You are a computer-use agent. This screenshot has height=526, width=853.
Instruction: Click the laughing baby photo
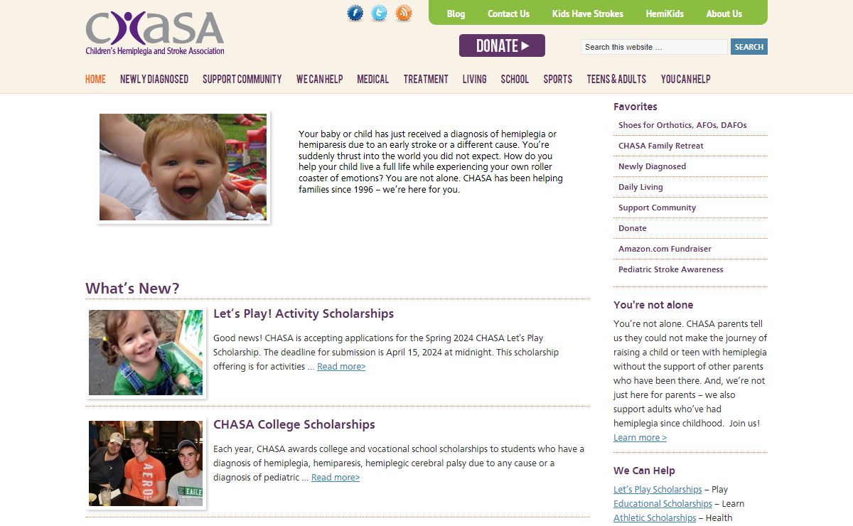tap(183, 167)
